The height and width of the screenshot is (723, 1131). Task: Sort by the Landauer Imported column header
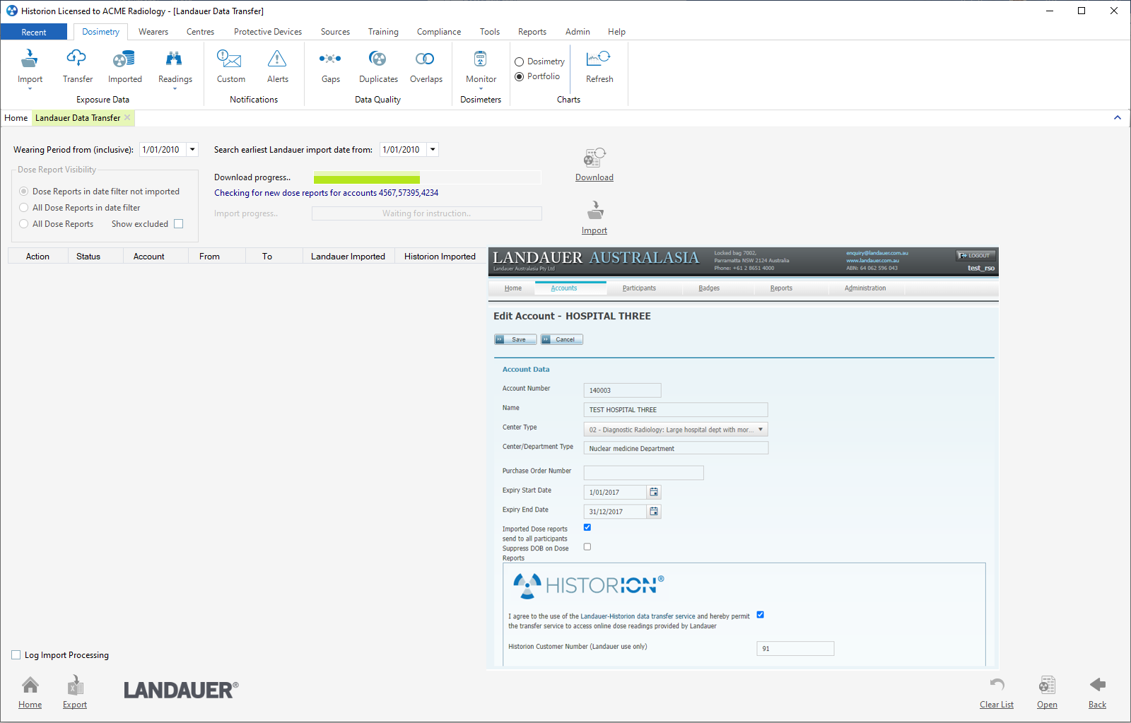pos(348,257)
